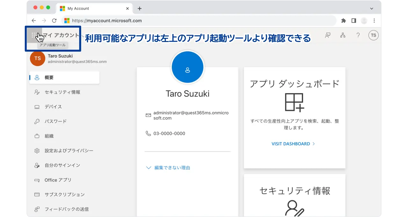Click the security info person-pencil card icon
Viewport: 408px width, 217px height.
point(295,208)
